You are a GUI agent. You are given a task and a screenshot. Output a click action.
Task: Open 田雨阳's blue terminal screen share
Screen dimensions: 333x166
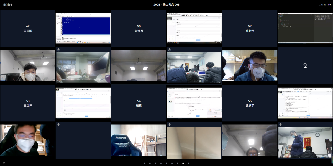[x=83, y=28]
